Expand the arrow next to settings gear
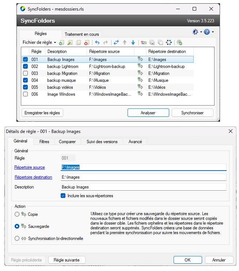This screenshot has width=239, height=271. point(201,32)
